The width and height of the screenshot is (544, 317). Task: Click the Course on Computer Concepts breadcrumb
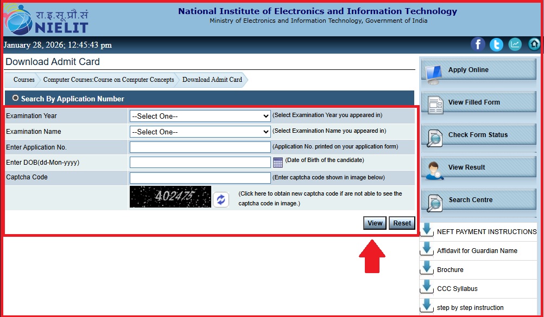tap(107, 79)
